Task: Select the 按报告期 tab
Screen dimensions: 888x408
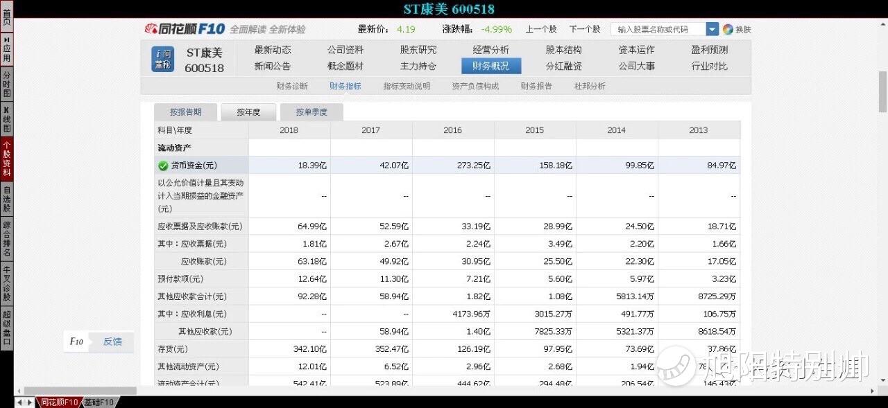Action: (186, 112)
